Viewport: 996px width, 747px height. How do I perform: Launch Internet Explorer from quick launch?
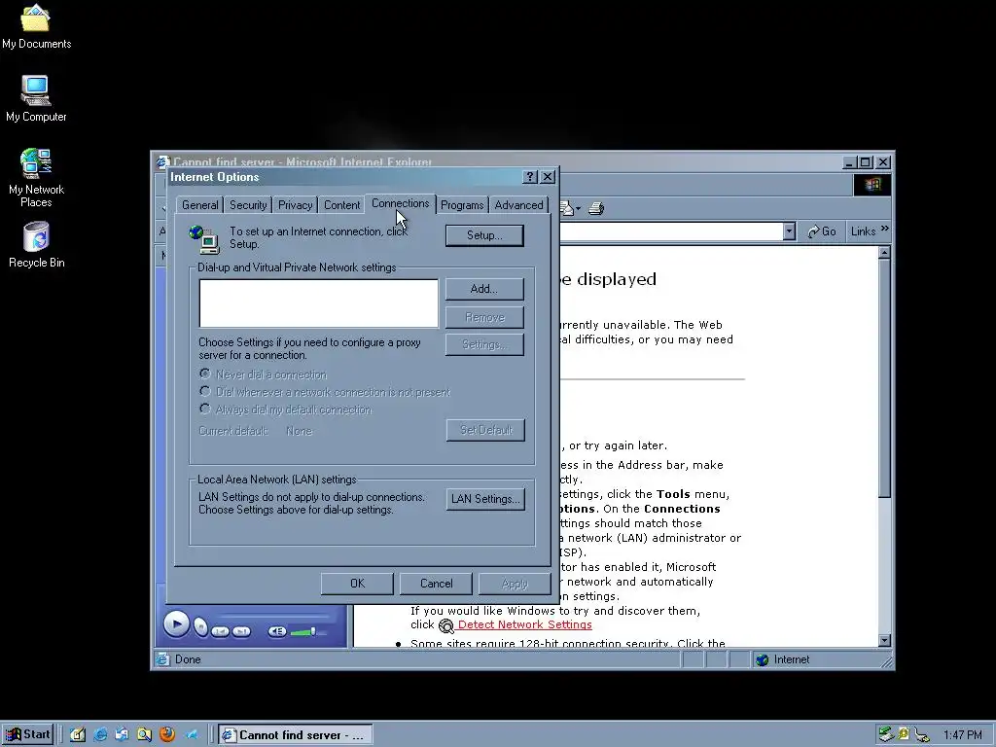tap(100, 734)
